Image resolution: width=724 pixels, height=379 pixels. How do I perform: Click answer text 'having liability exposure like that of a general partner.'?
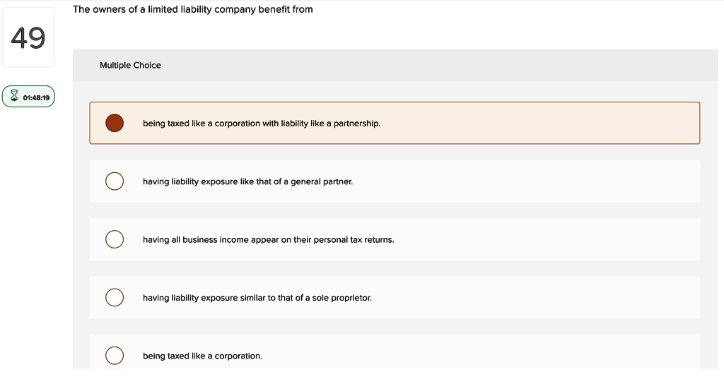point(247,181)
